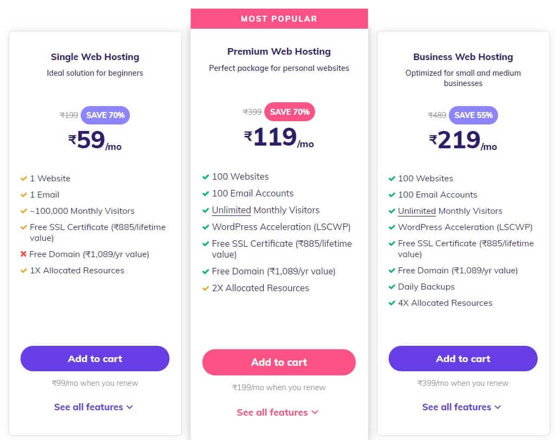Add Single Web Hosting to cart
The image size is (556, 440).
[95, 358]
